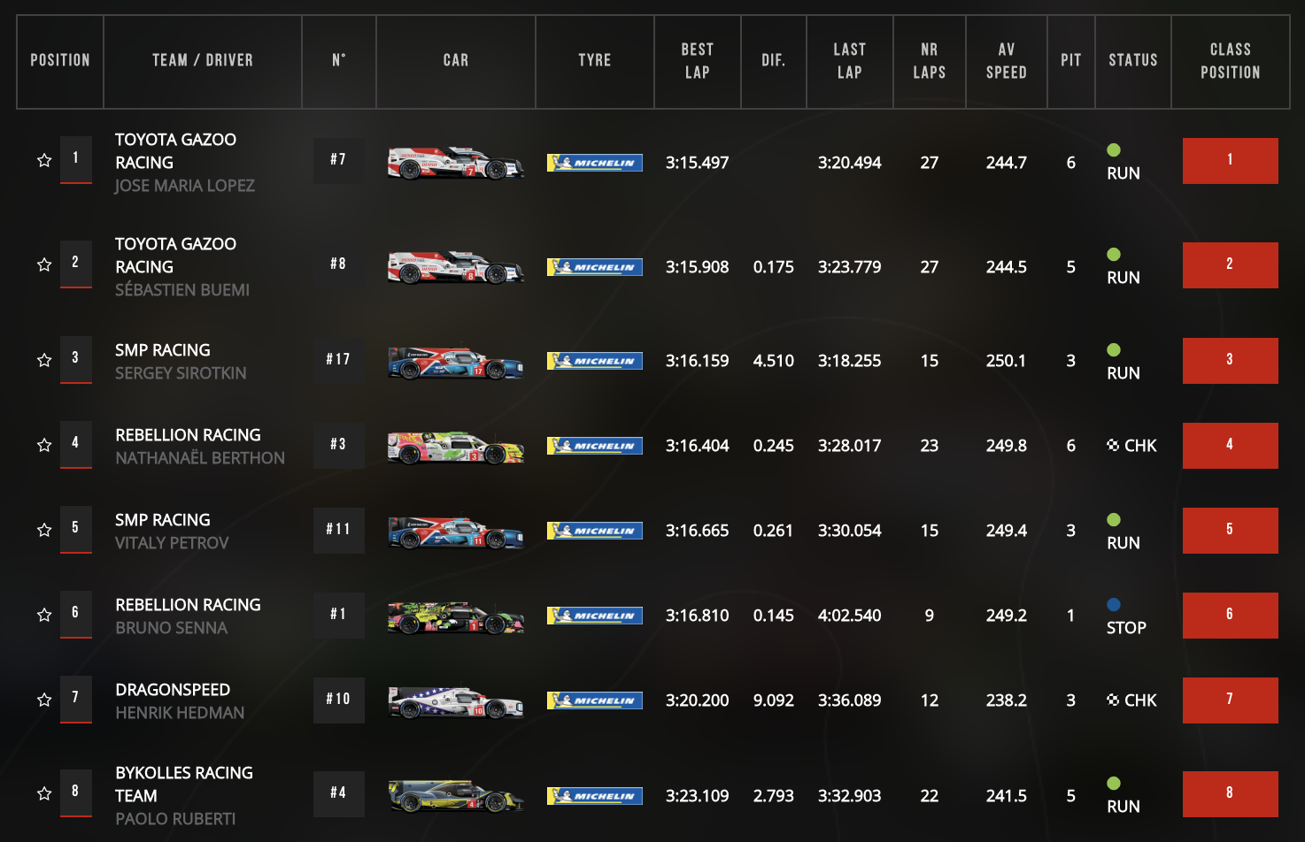Click Michelin logo in Petrov row

tap(595, 531)
